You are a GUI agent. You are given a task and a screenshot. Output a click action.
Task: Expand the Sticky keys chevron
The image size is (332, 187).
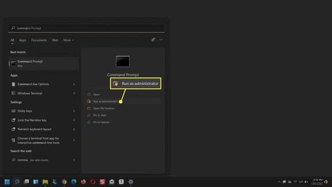click(x=74, y=111)
